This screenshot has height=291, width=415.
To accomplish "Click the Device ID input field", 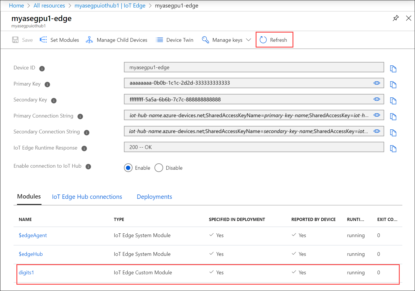I will (x=254, y=67).
